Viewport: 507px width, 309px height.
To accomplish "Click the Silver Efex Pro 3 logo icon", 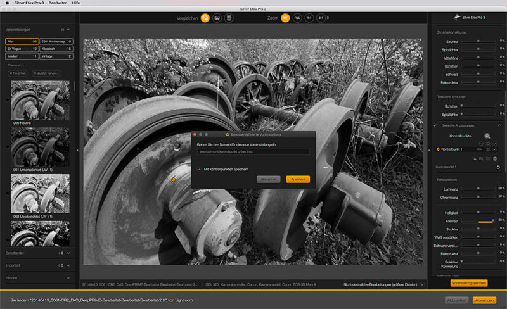I will [x=457, y=17].
